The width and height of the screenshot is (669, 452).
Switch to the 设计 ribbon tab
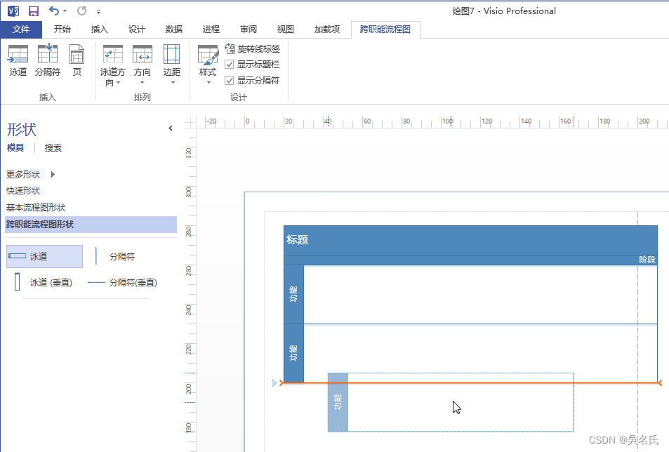(x=136, y=29)
